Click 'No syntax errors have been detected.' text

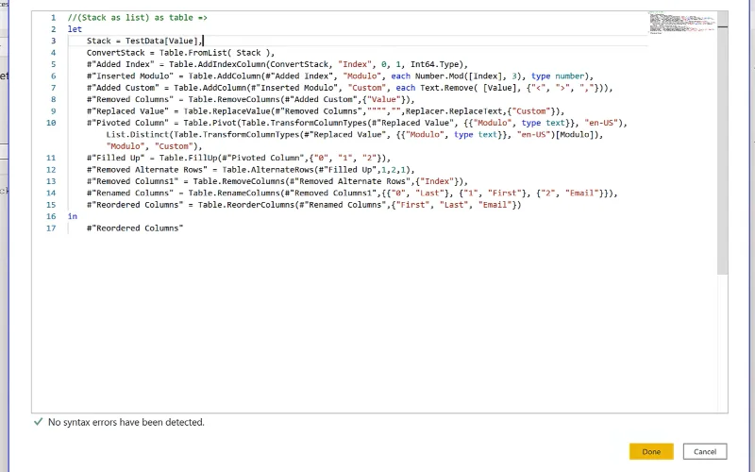126,422
